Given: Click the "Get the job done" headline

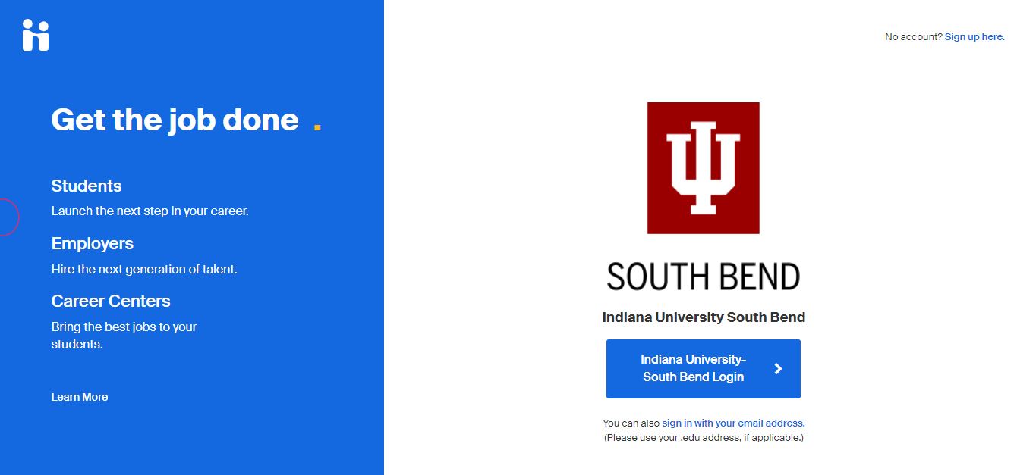Looking at the screenshot, I should (175, 120).
